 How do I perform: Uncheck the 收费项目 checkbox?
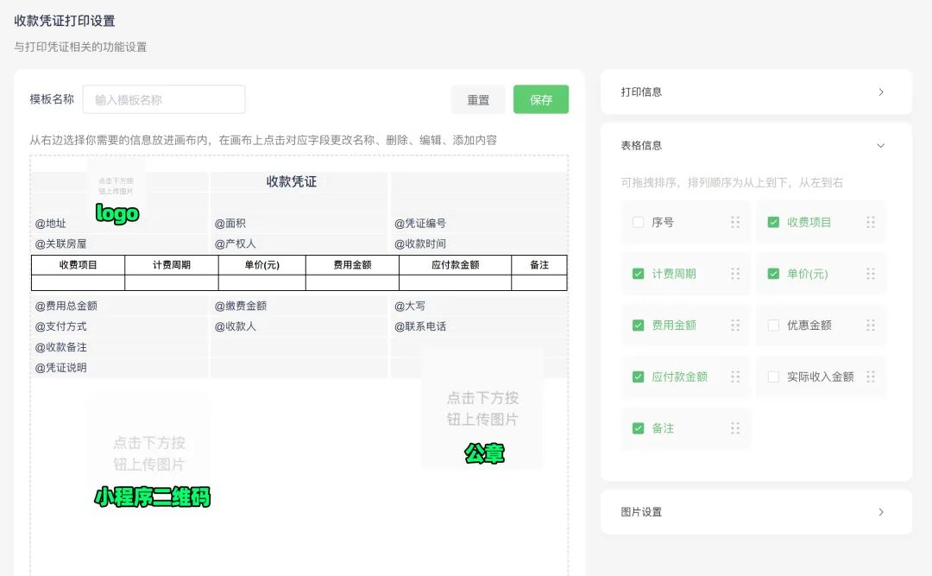(773, 222)
